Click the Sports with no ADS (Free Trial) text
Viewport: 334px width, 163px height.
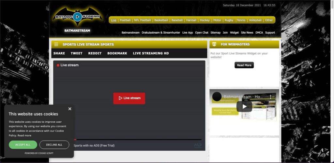[94, 145]
